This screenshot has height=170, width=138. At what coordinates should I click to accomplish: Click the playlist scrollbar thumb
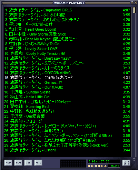point(134,10)
